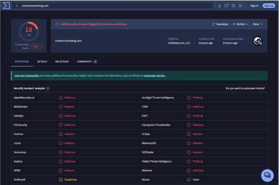The width and height of the screenshot is (279, 185).
Task: Click the ESTsecurity Malicious alert icon
Action: click(x=61, y=125)
